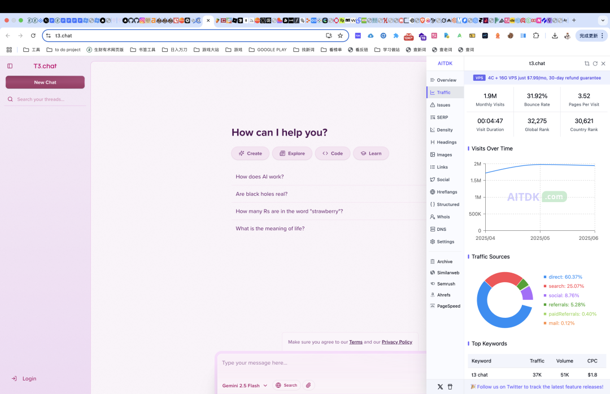Click the social 8.76% legend entry
Viewport: 610px width, 394px height.
(x=561, y=296)
